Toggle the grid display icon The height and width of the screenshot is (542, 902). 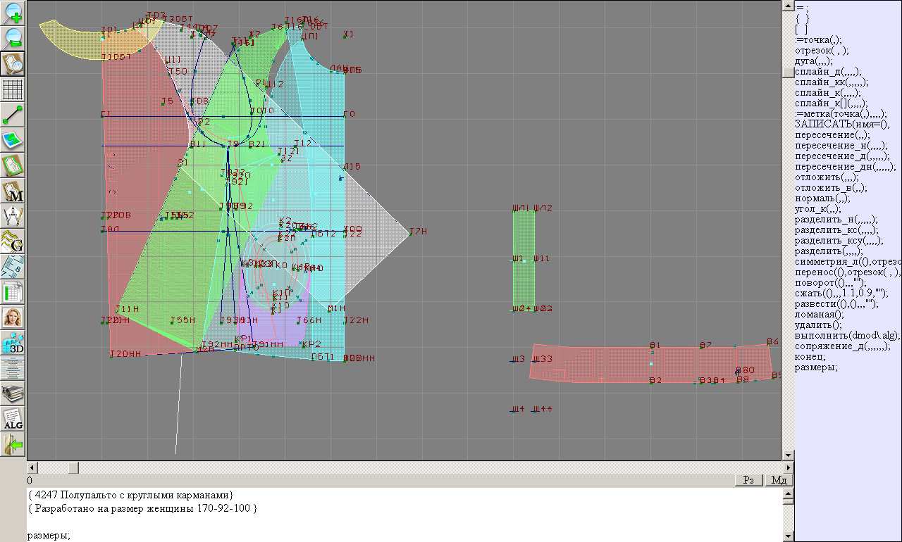click(13, 89)
